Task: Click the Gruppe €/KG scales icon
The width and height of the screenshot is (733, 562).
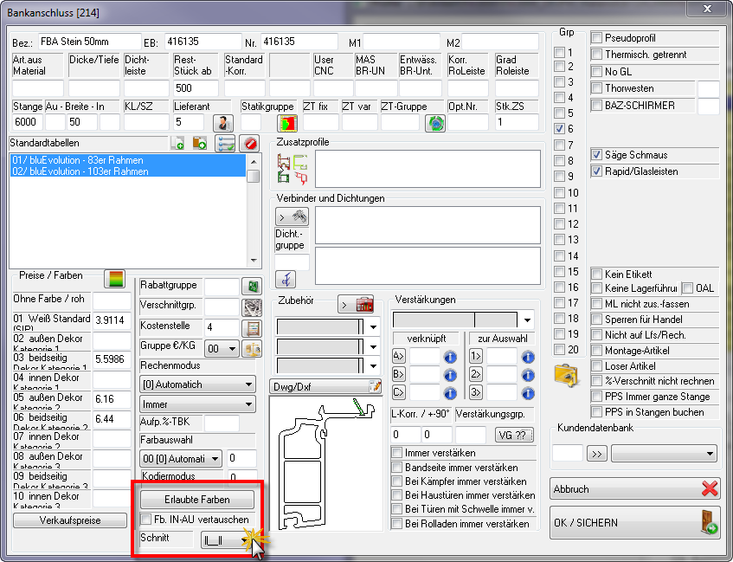Action: tap(252, 348)
